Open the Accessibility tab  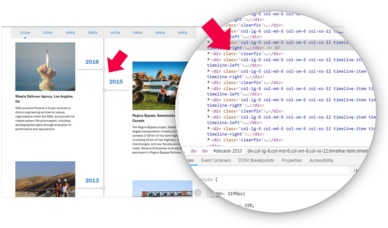coord(321,160)
